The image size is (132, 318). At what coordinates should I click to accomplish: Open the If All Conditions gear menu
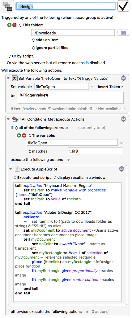pyautogui.click(x=123, y=119)
